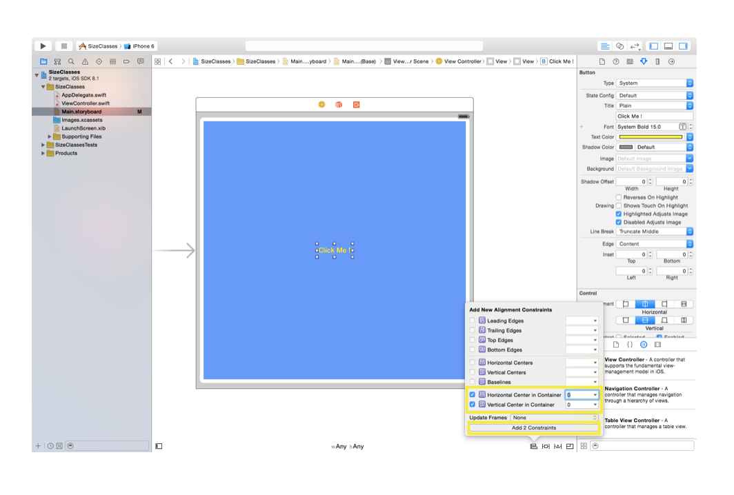Toggle the document outline
Viewport: 734px width, 495px height.
pyautogui.click(x=159, y=446)
